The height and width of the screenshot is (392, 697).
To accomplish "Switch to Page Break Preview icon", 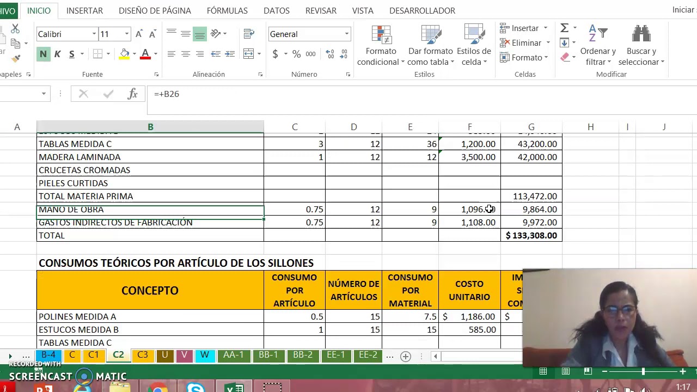I will coord(588,371).
